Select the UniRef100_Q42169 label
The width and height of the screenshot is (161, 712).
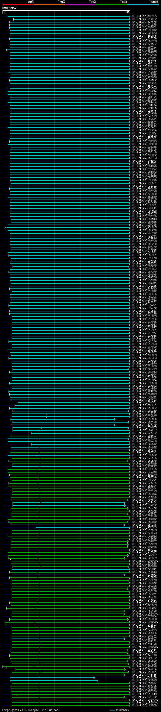[x=144, y=677]
